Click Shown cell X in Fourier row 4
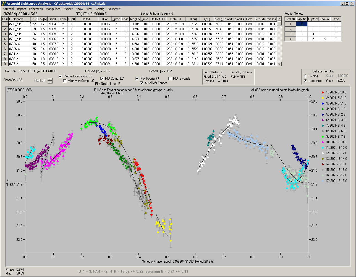Screen dimensions: 356x277 (324, 39)
